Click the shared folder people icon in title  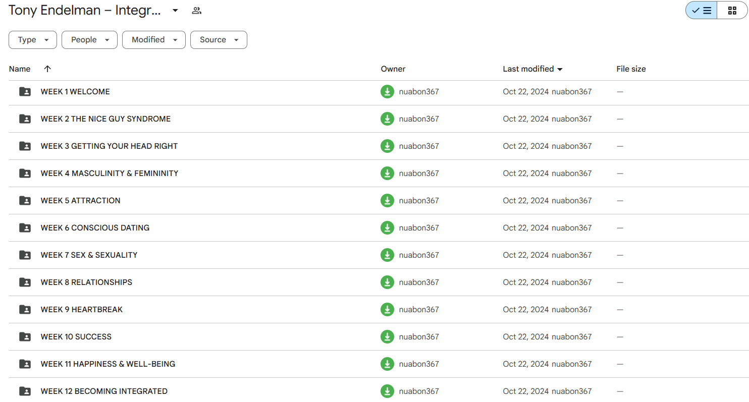pos(197,11)
